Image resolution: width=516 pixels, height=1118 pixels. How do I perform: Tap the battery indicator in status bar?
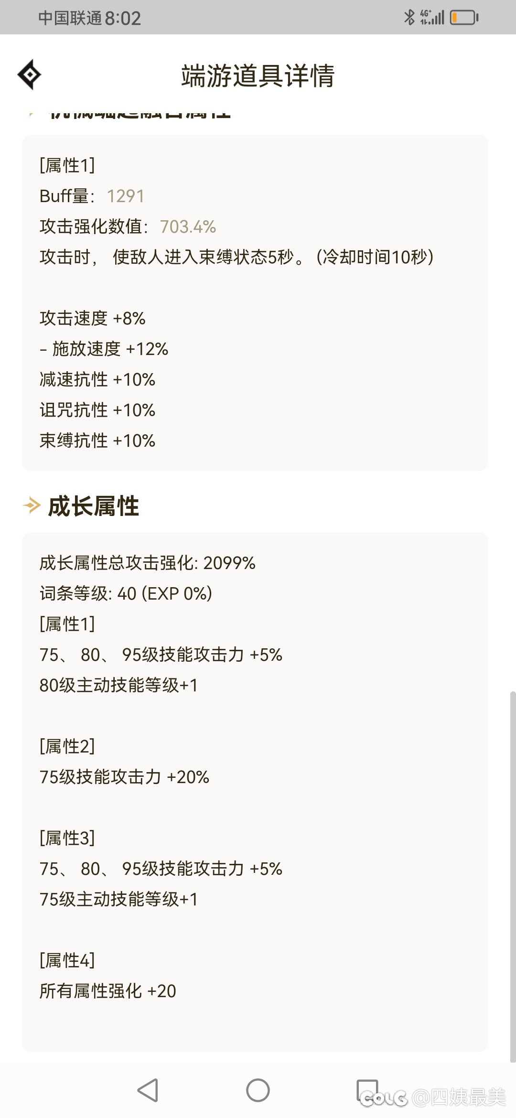(464, 18)
